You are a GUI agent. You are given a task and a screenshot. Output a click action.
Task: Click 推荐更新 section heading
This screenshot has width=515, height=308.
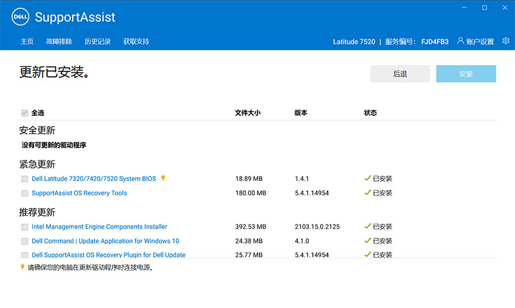37,212
